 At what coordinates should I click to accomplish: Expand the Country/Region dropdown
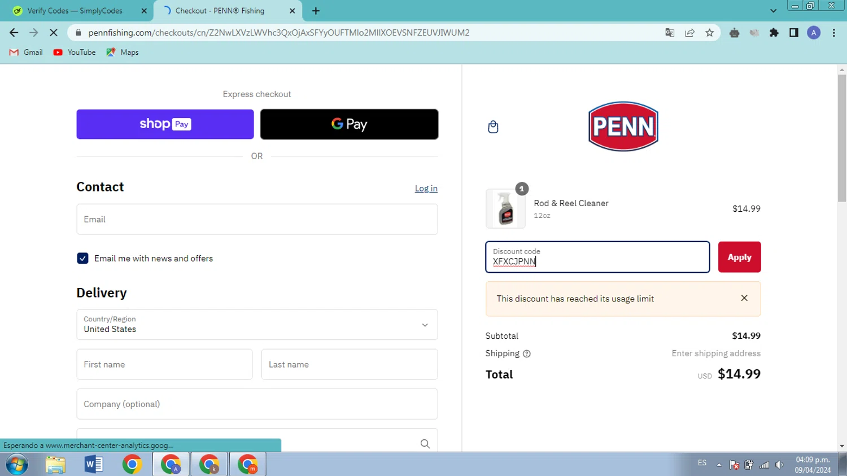click(x=257, y=325)
